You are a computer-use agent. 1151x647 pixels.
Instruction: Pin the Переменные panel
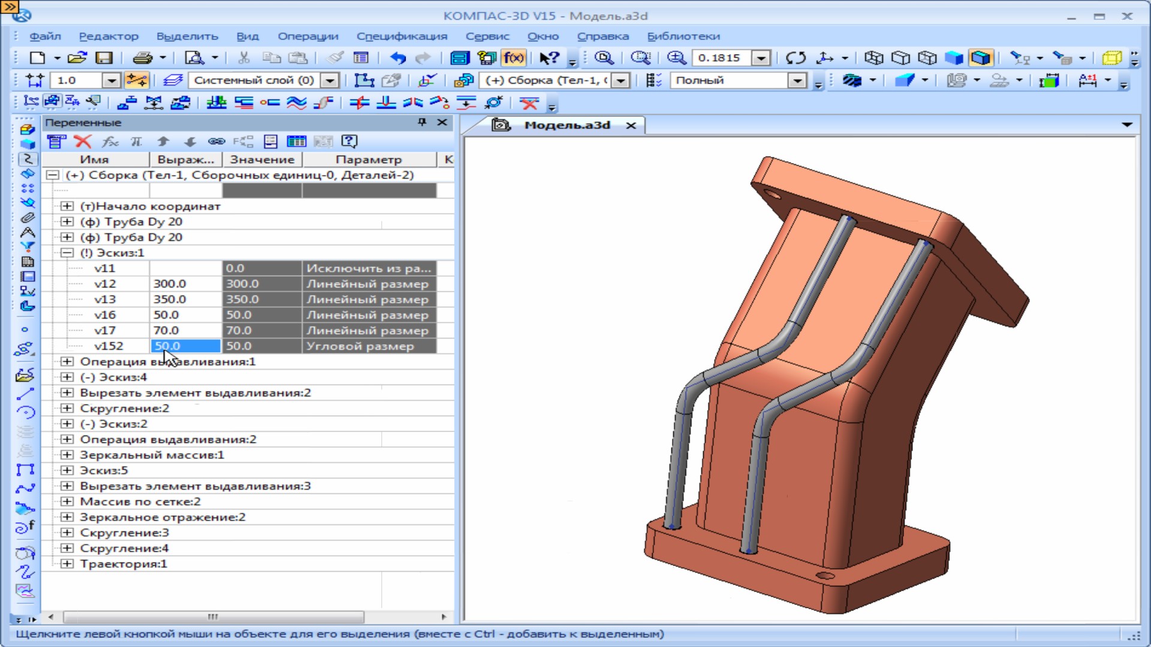pyautogui.click(x=422, y=122)
